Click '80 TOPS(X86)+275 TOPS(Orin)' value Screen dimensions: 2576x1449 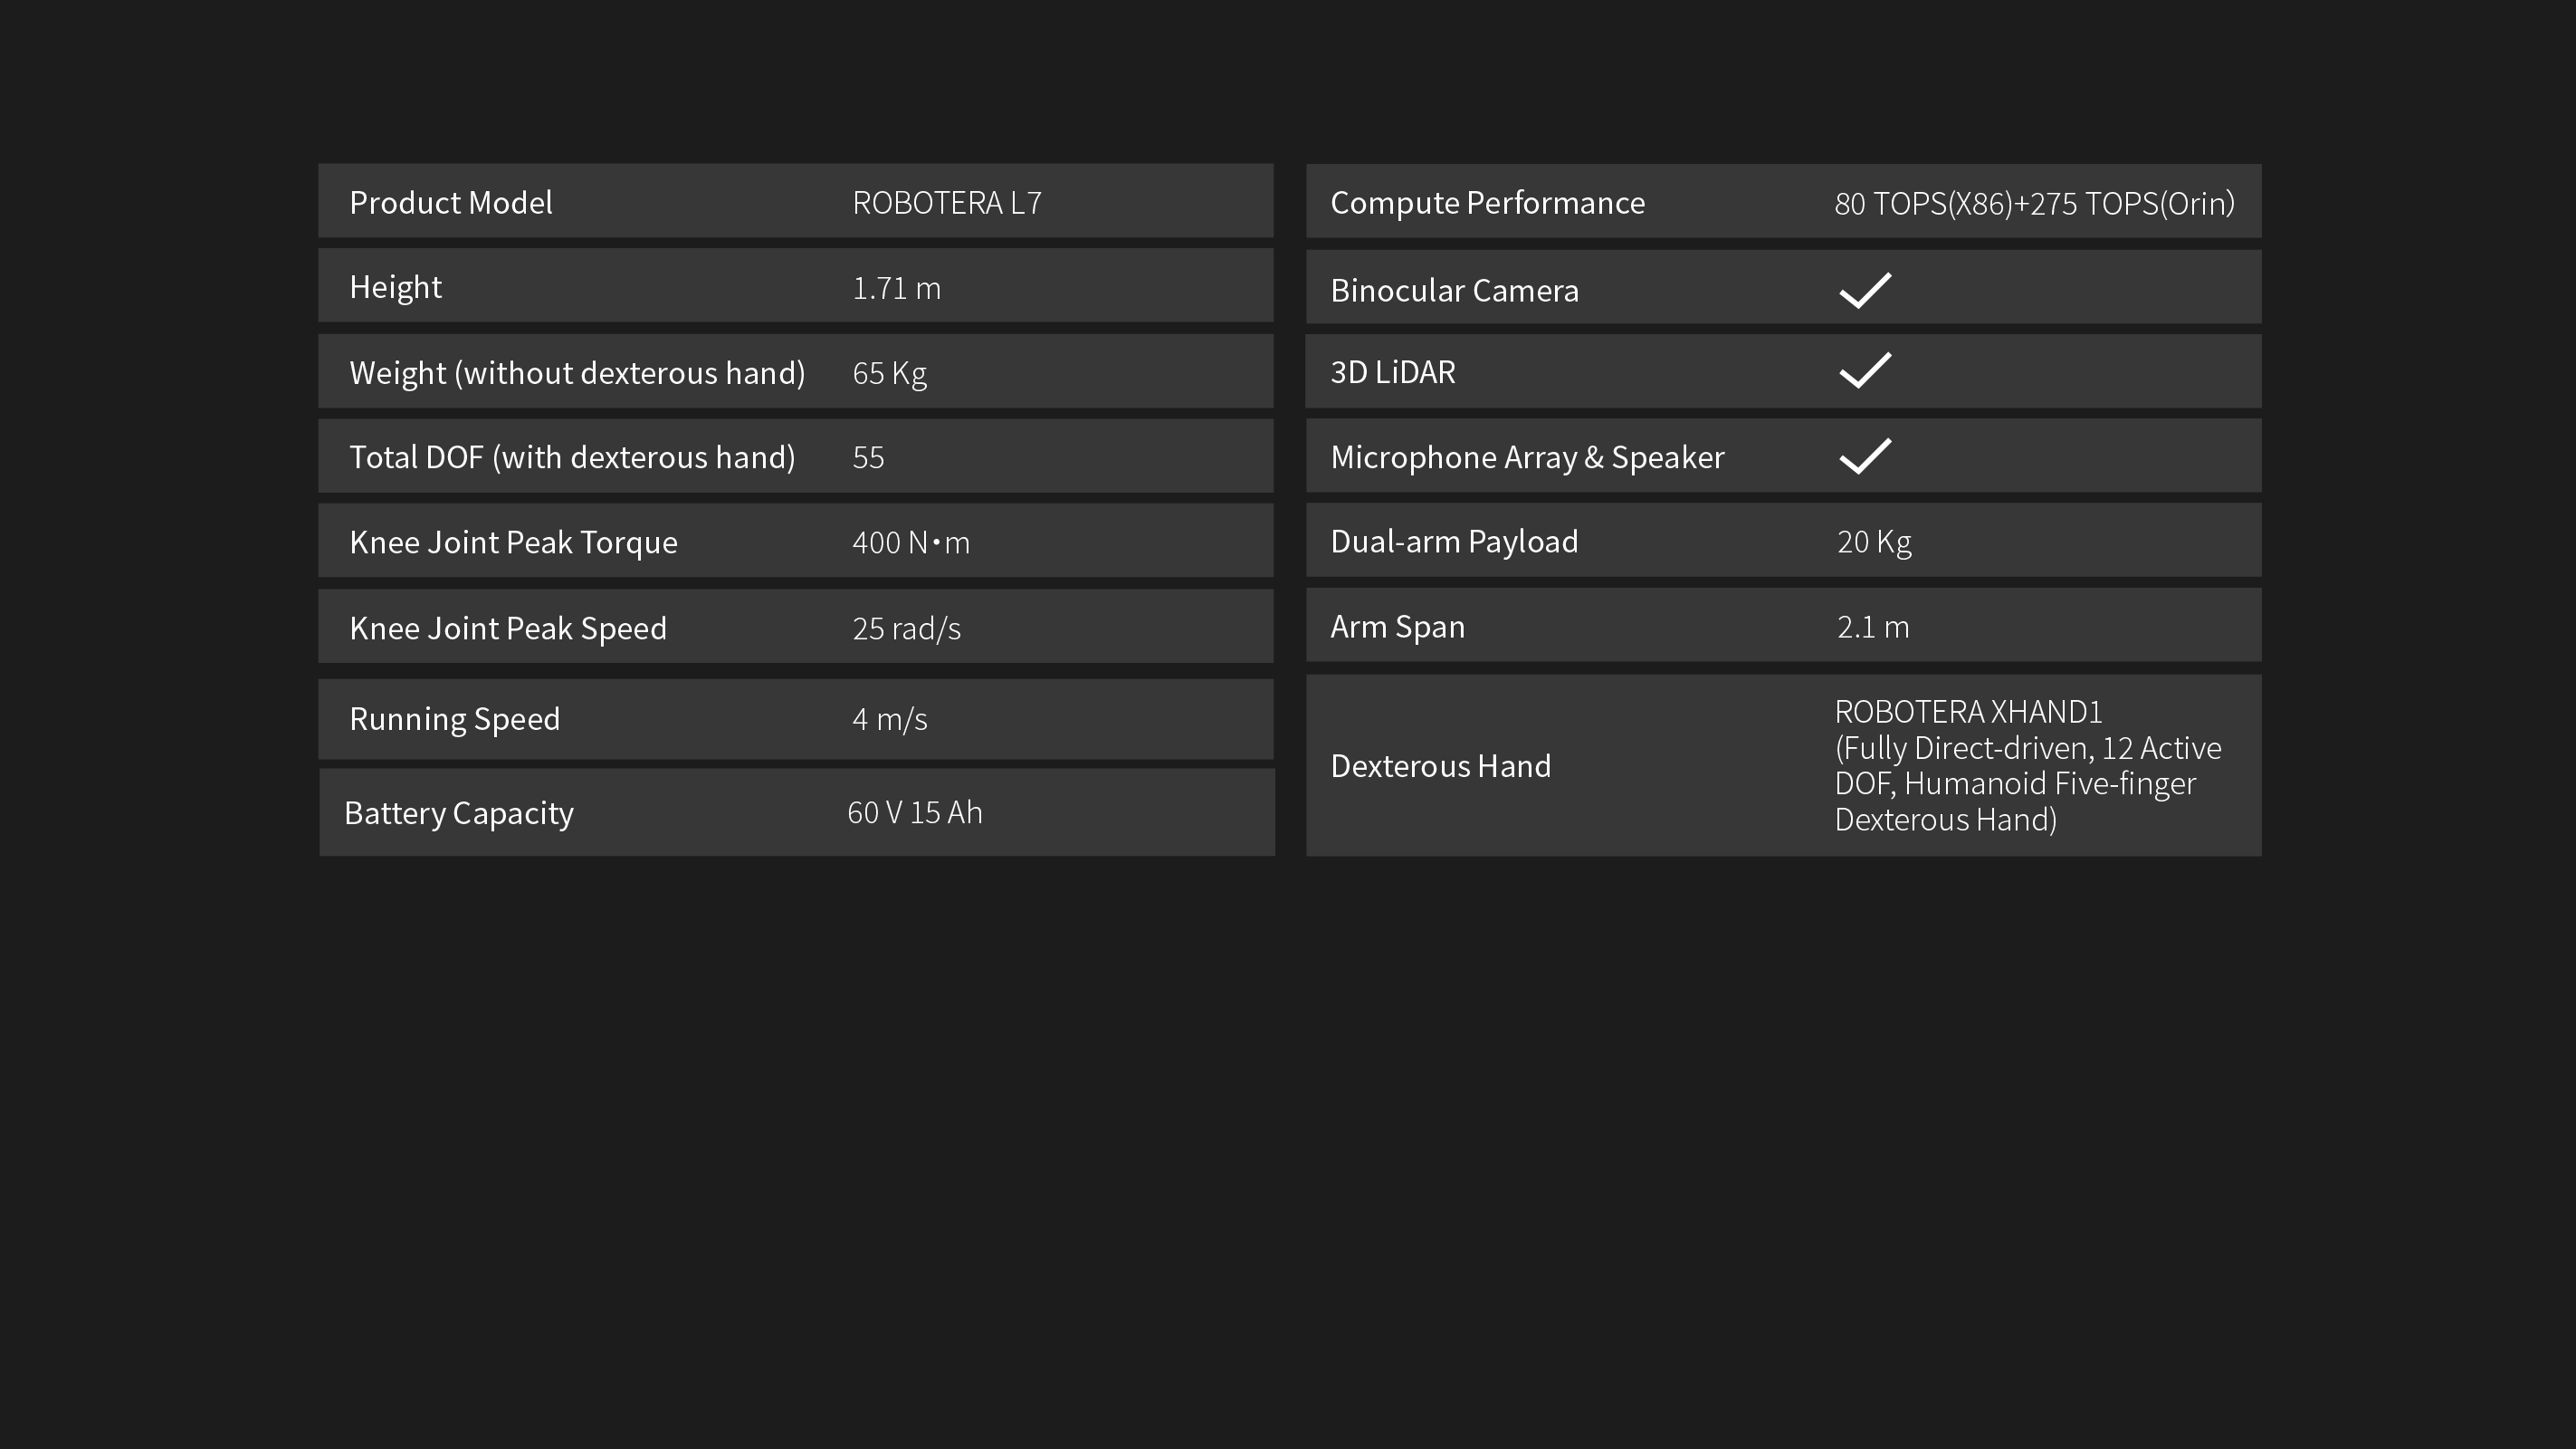[x=2034, y=204]
